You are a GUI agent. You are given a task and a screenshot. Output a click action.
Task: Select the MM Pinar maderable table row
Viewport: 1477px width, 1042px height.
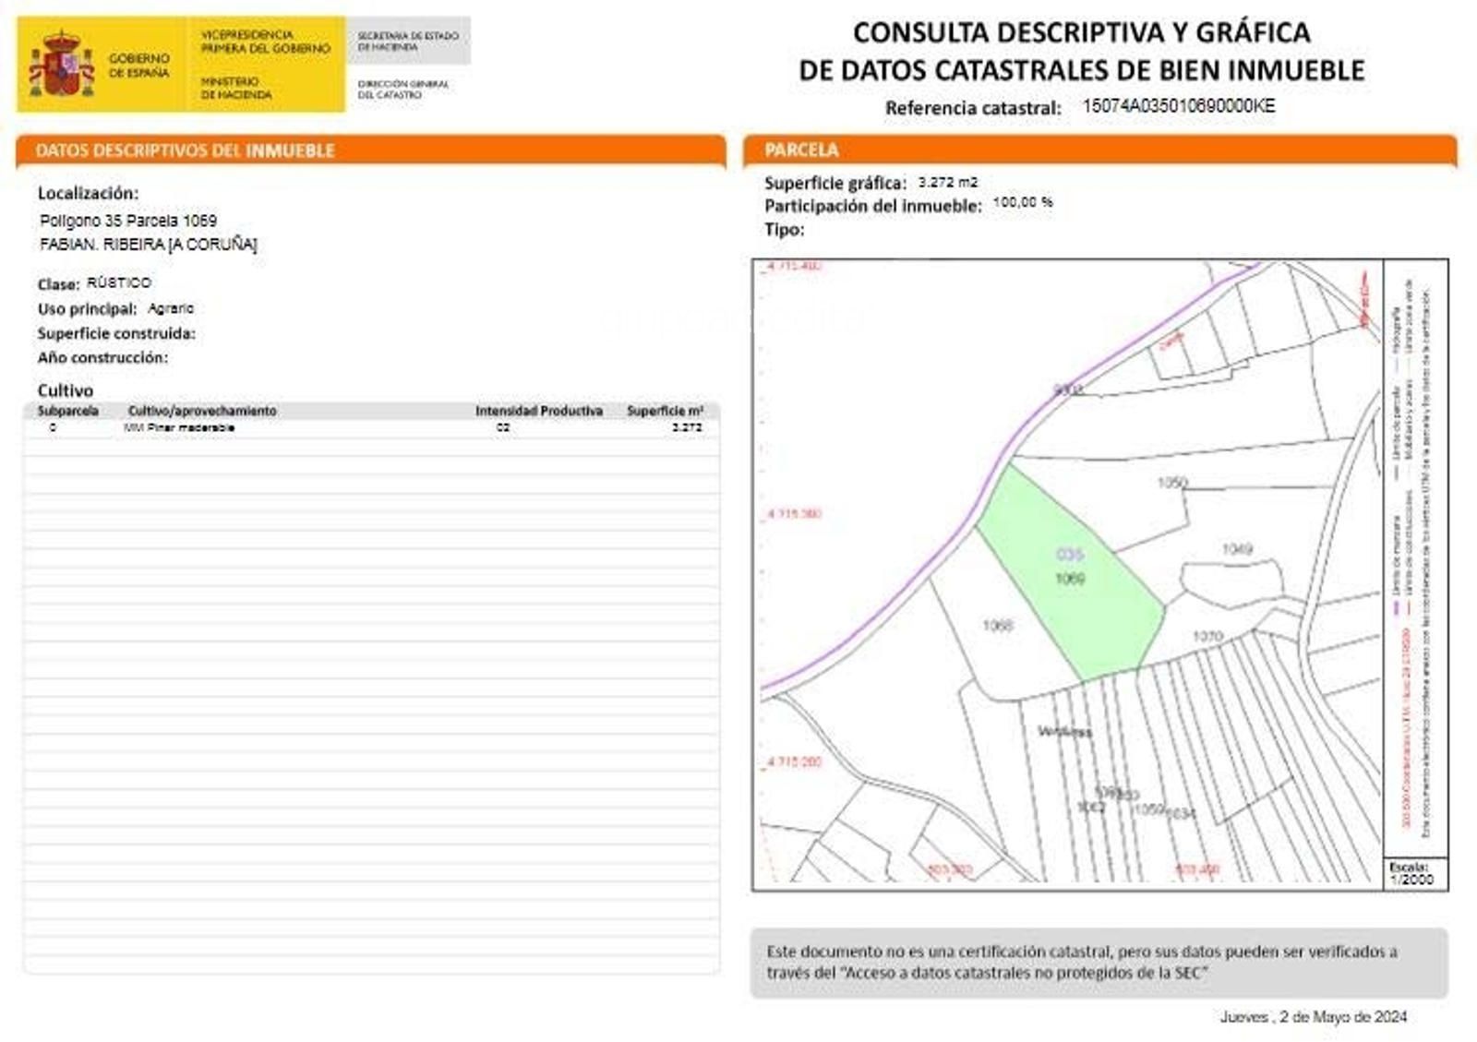pos(369,427)
